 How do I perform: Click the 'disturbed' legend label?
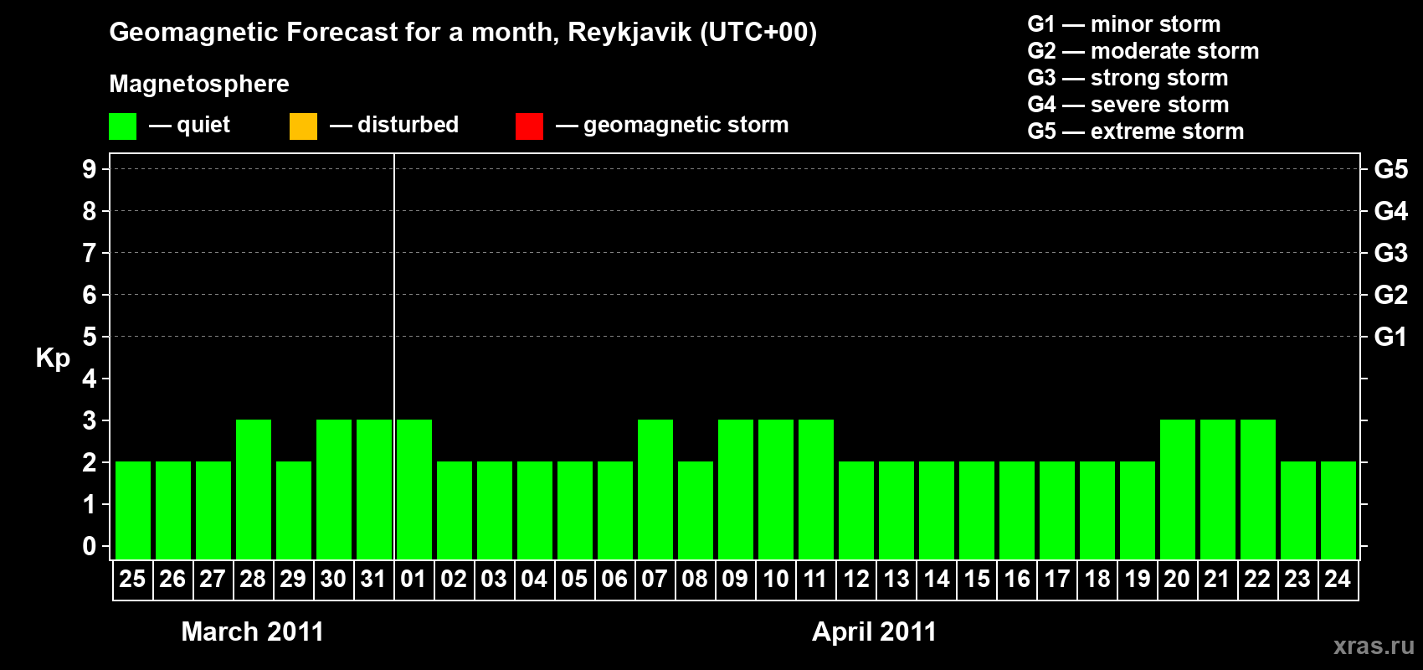[x=408, y=125]
